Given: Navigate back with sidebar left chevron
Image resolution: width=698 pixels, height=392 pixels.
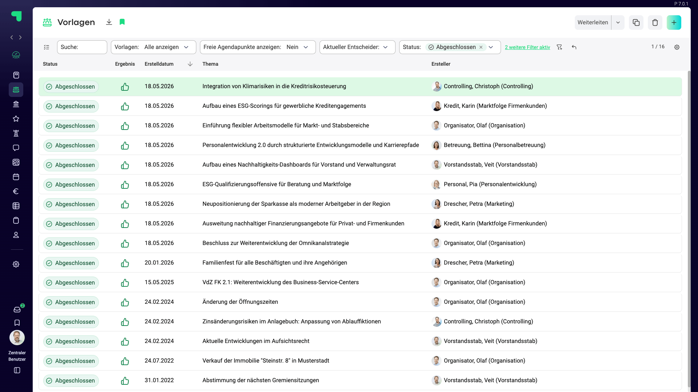Looking at the screenshot, I should pos(12,37).
